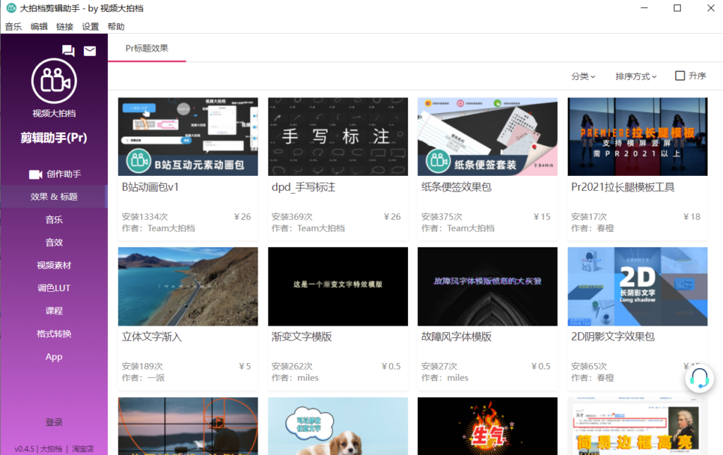The height and width of the screenshot is (455, 723).
Task: Open the 排序方式 dropdown
Action: tap(634, 76)
